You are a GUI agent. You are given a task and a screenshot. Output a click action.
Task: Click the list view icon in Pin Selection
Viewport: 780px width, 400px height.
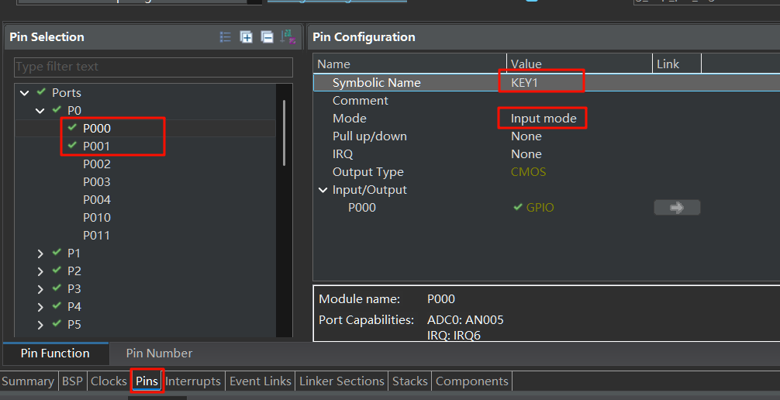[x=226, y=36]
